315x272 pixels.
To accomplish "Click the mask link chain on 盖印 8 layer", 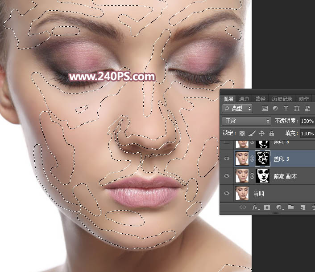I will [x=252, y=143].
